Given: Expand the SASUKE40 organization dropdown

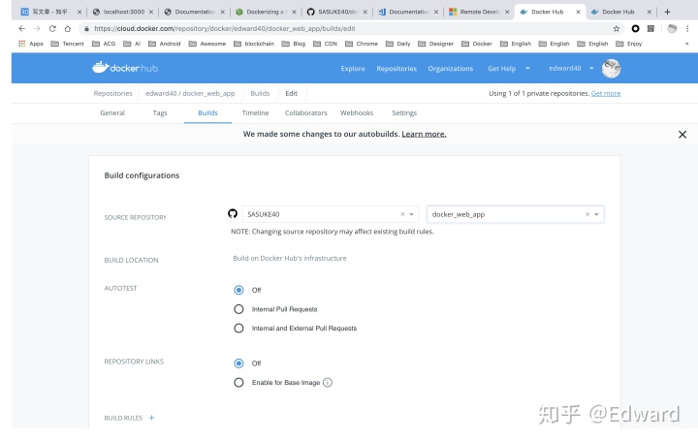Looking at the screenshot, I should [412, 214].
